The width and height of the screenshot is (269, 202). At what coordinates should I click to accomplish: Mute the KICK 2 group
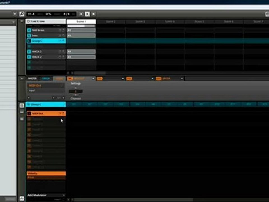pyautogui.click(x=60, y=57)
